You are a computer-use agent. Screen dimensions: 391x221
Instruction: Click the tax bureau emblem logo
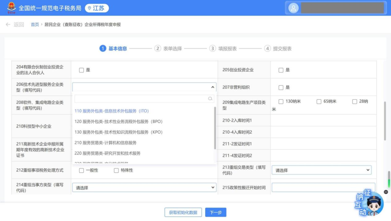(10, 8)
